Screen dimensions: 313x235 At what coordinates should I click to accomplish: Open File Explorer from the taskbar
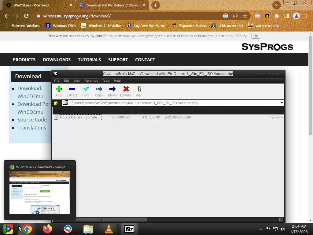point(88,229)
